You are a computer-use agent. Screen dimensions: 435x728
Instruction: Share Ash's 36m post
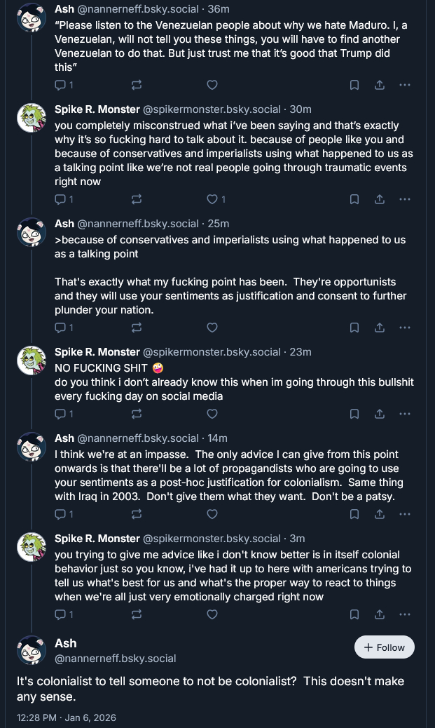coord(379,85)
